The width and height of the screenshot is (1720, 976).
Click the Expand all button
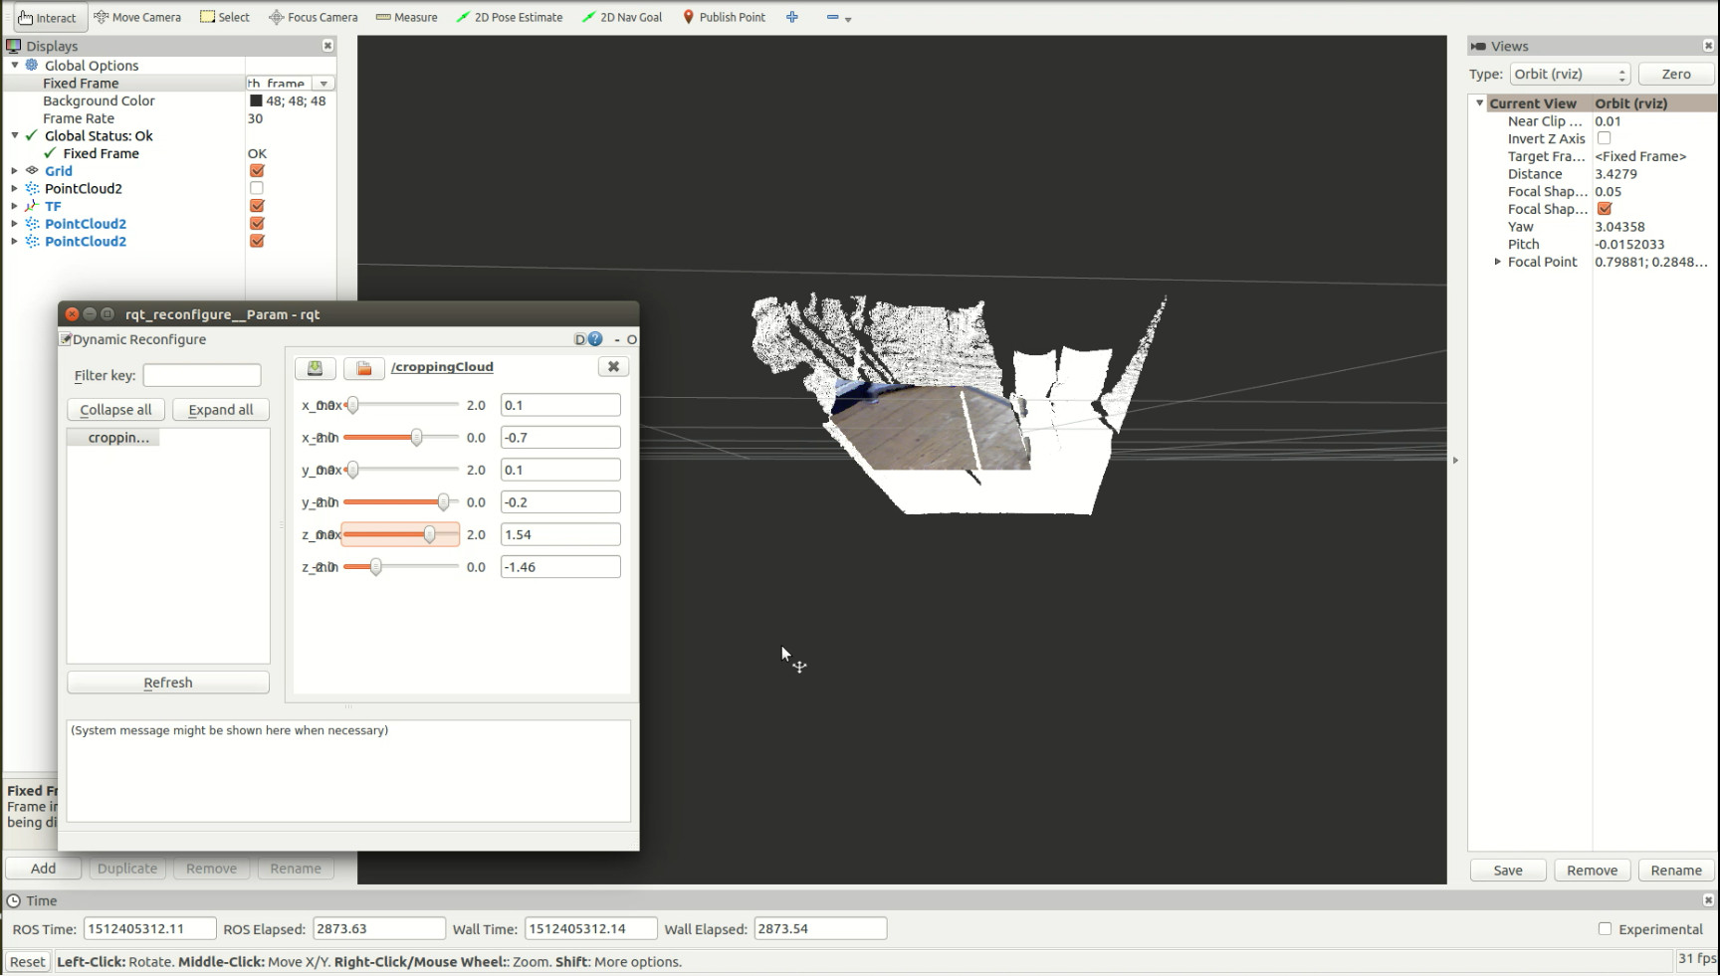[x=221, y=410]
